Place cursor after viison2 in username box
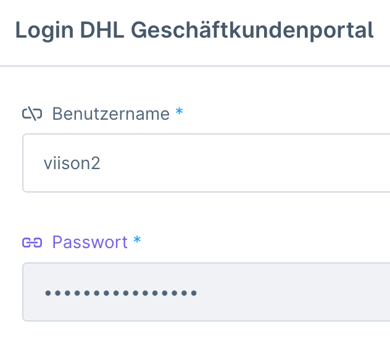 (101, 163)
